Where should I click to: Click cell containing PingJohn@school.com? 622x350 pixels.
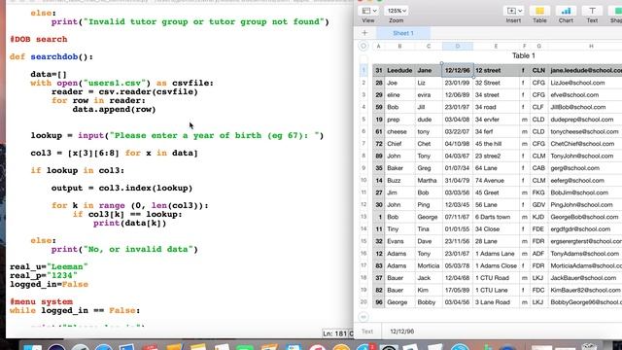pos(585,205)
